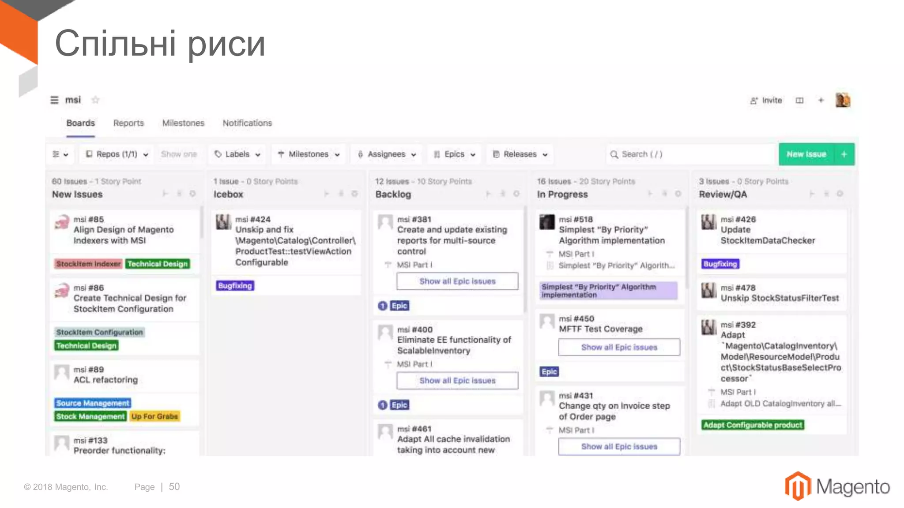The height and width of the screenshot is (508, 904).
Task: Click the collapse icon on Icebox column
Action: (x=327, y=194)
